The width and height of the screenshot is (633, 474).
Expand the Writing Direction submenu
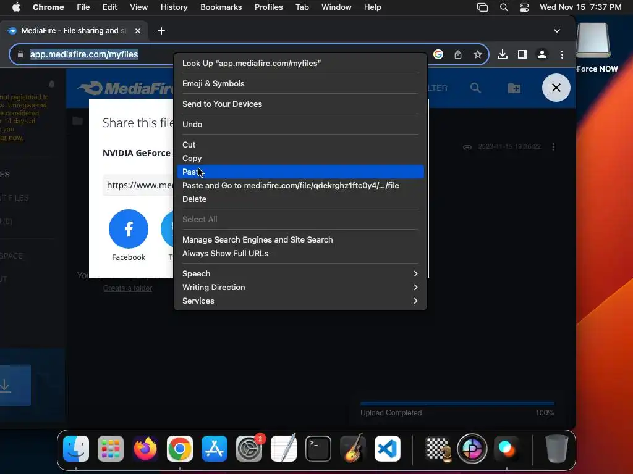(300, 288)
